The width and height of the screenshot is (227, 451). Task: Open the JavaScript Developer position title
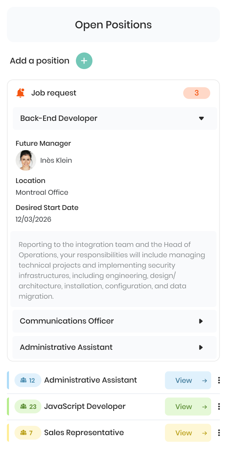(85, 406)
